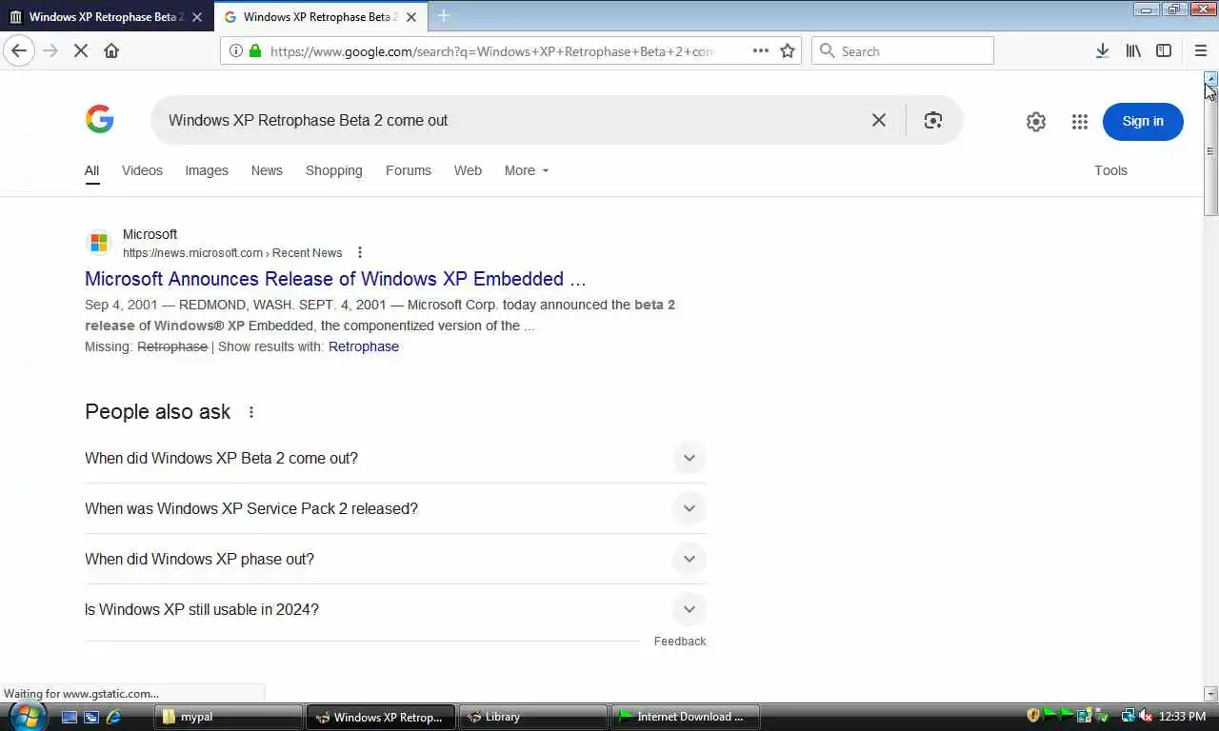Click the Google logo
Image resolution: width=1219 pixels, height=731 pixels.
(x=99, y=120)
